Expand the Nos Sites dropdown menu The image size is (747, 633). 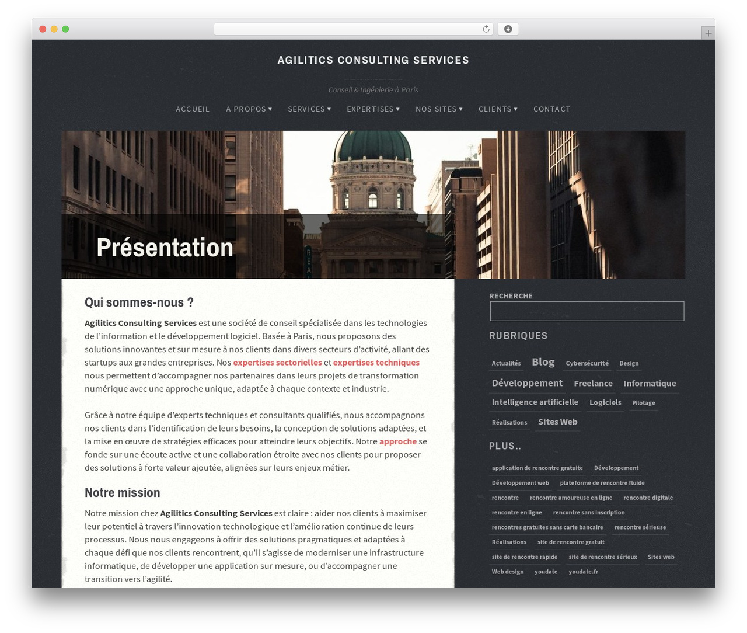(x=439, y=109)
